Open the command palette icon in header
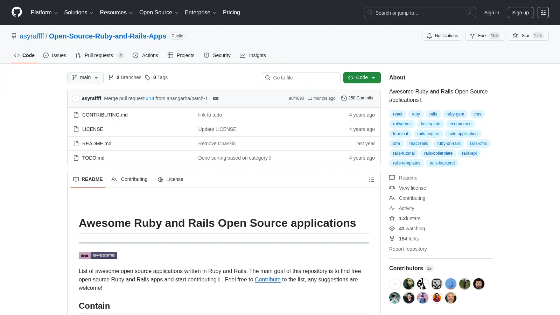 pyautogui.click(x=543, y=13)
